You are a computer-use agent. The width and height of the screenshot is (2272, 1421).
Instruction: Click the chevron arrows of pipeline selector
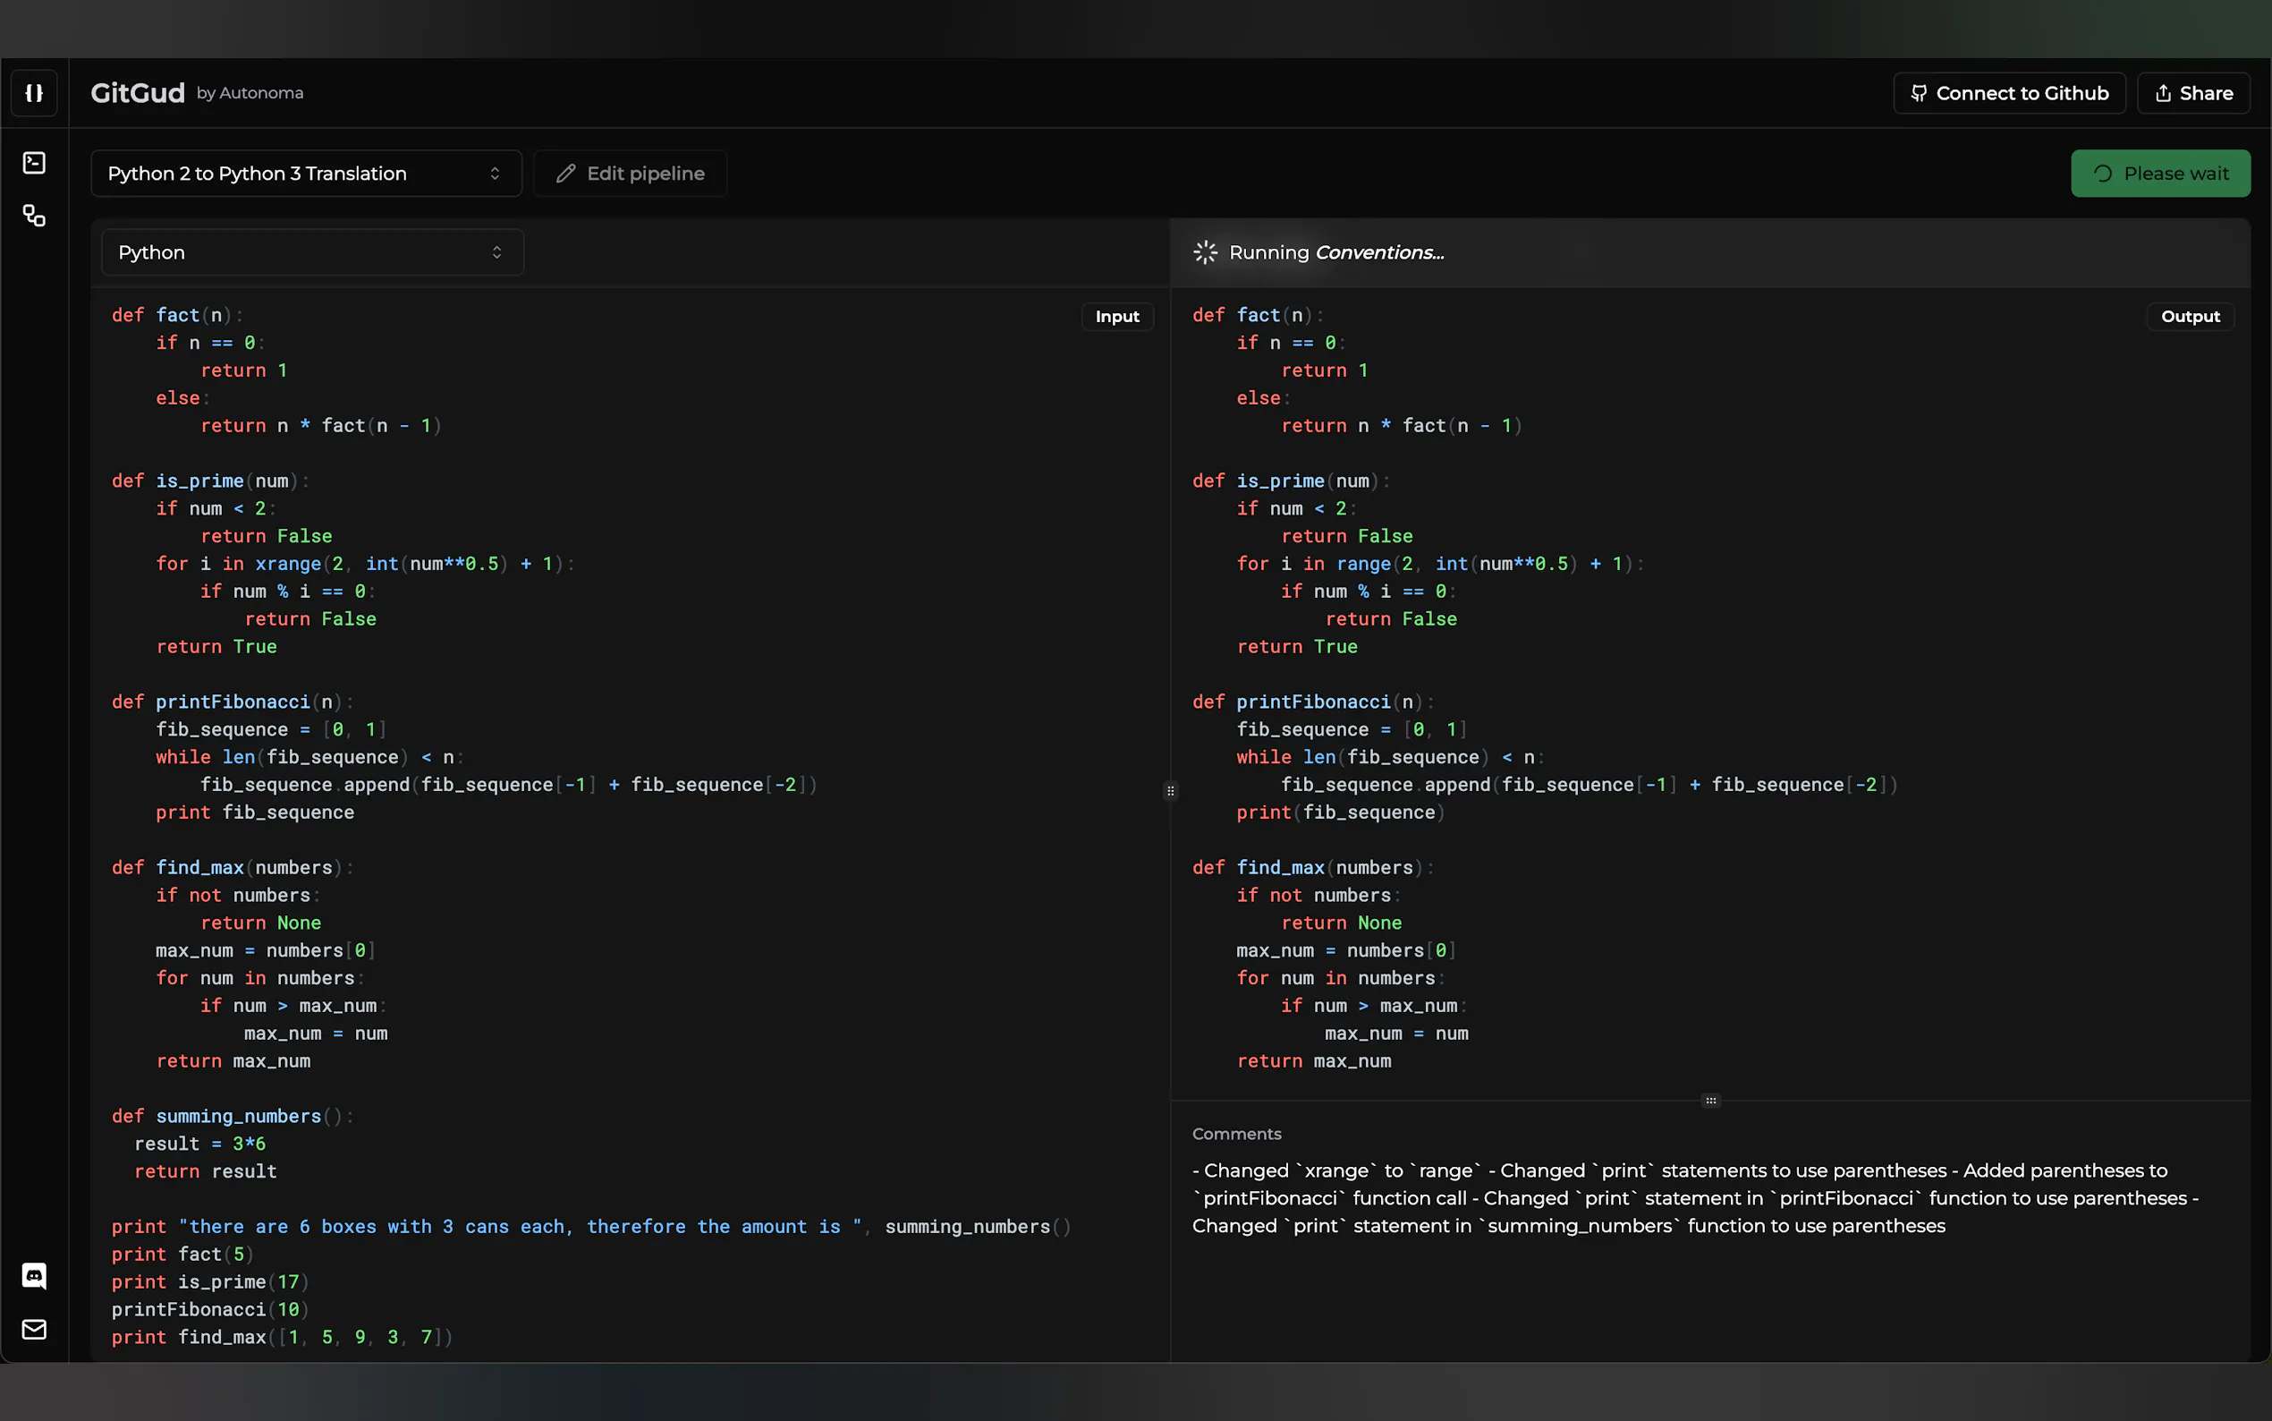[x=495, y=174]
